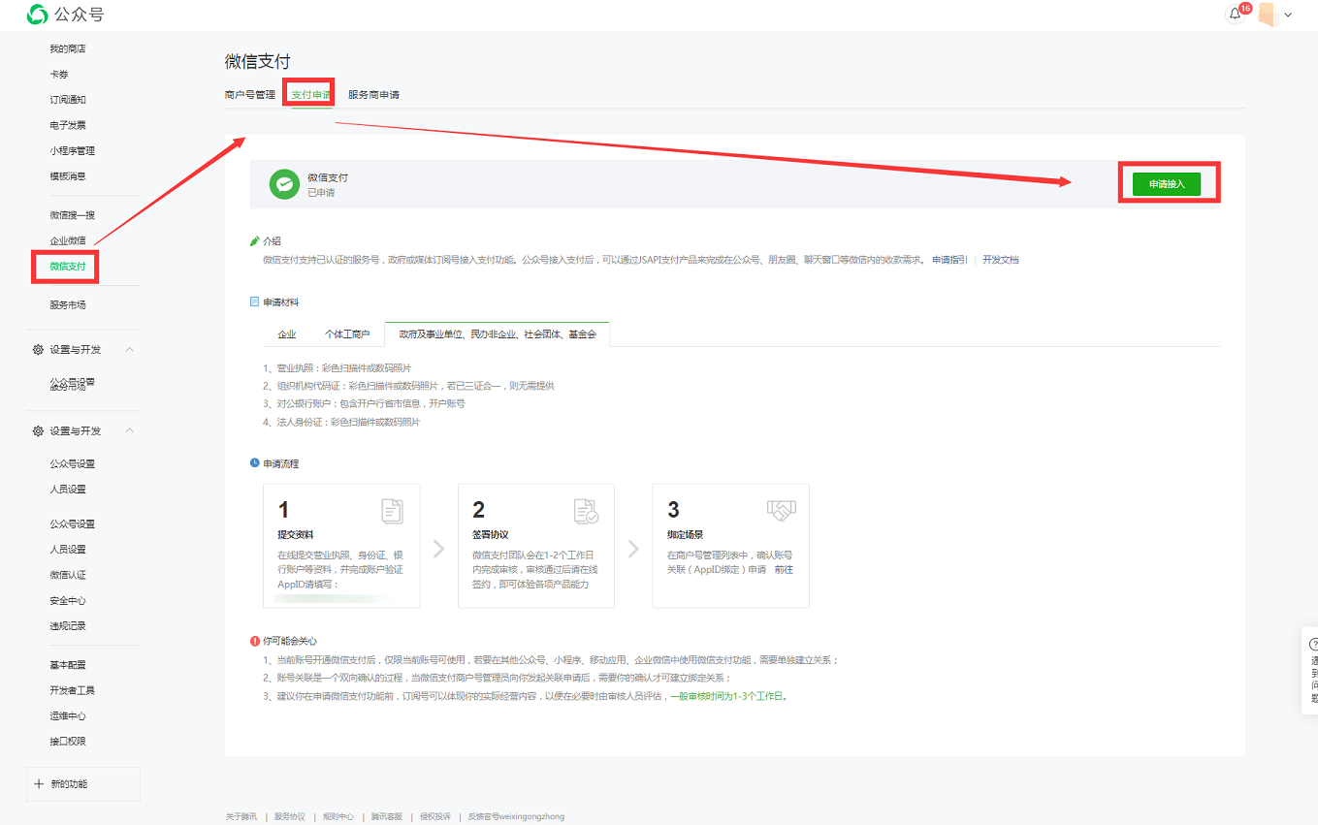Open 微信认证 in the sidebar
The image size is (1318, 825).
[68, 575]
